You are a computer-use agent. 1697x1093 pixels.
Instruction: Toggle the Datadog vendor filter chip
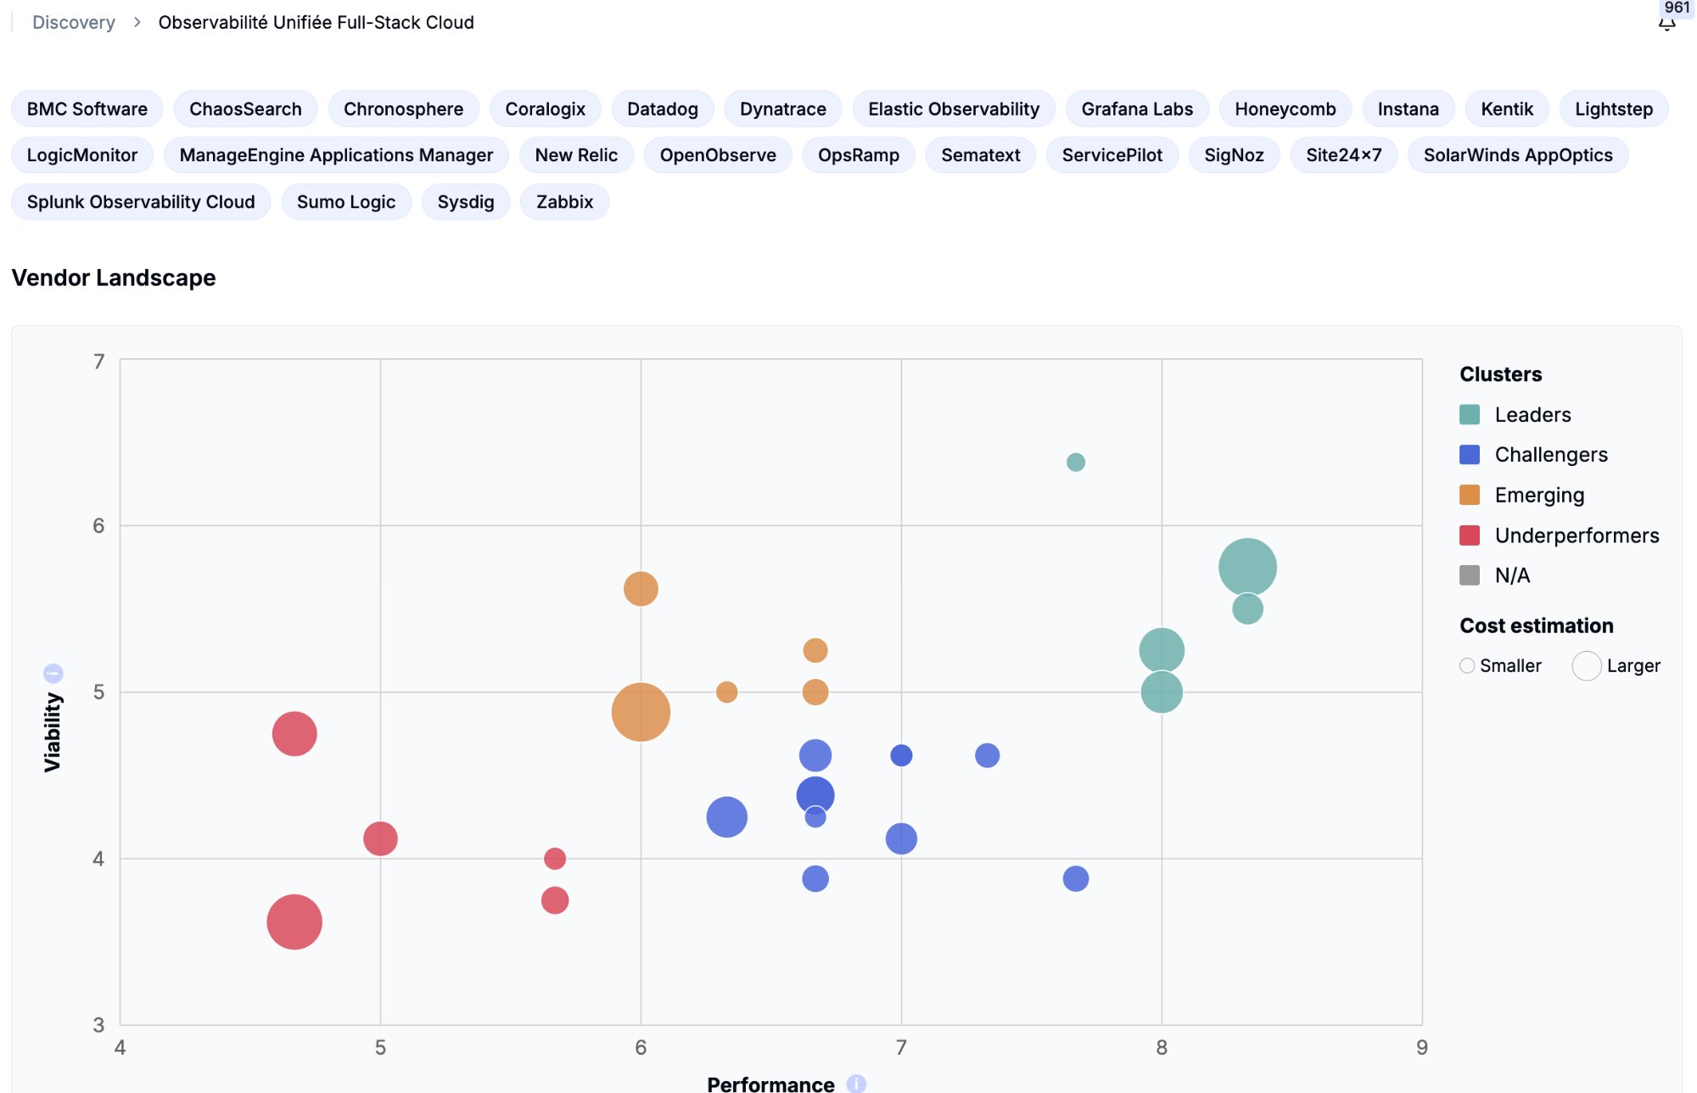[x=662, y=109]
